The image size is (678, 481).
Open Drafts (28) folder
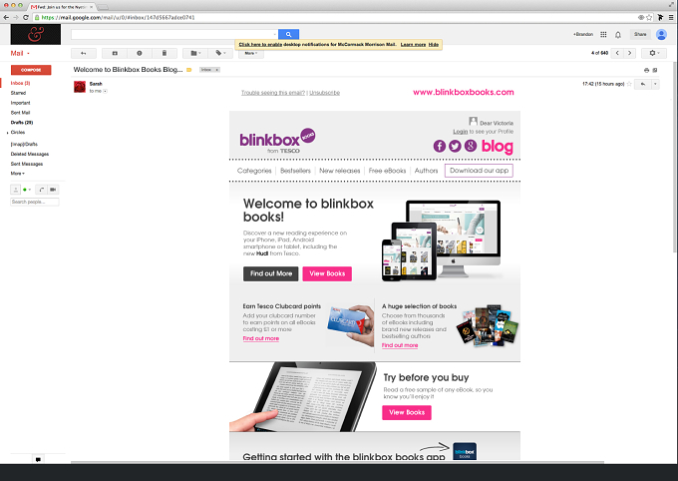[22, 123]
